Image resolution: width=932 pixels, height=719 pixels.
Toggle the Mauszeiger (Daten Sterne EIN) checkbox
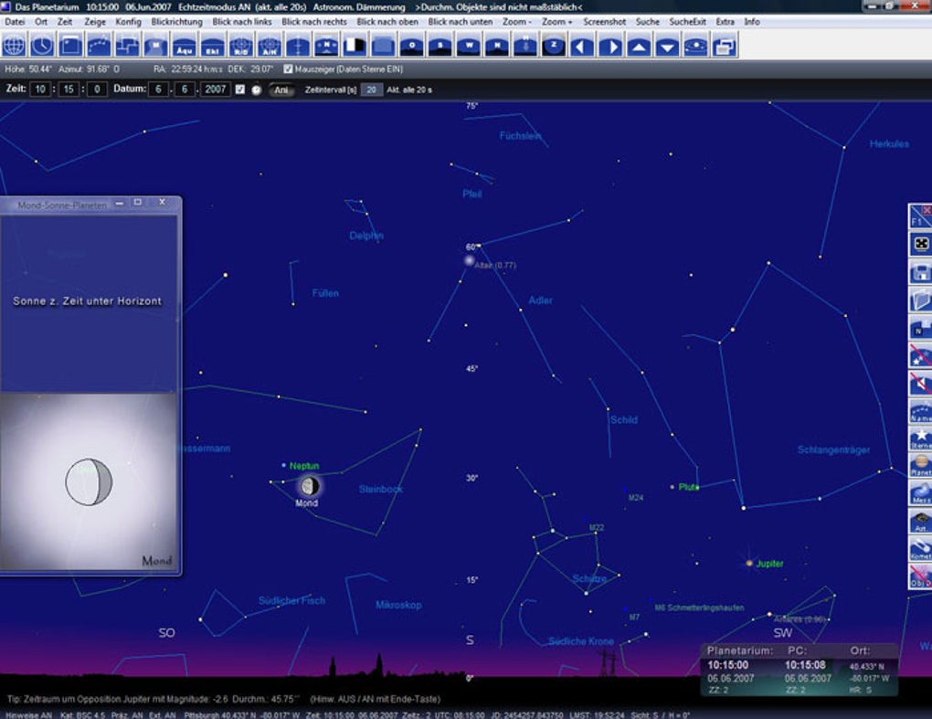[x=288, y=69]
